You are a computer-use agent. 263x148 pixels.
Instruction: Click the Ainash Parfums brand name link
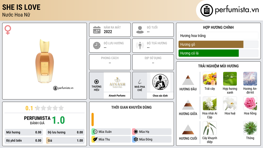point(117,96)
